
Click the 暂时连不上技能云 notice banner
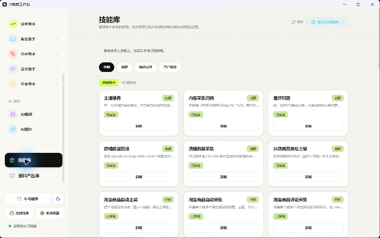click(223, 51)
